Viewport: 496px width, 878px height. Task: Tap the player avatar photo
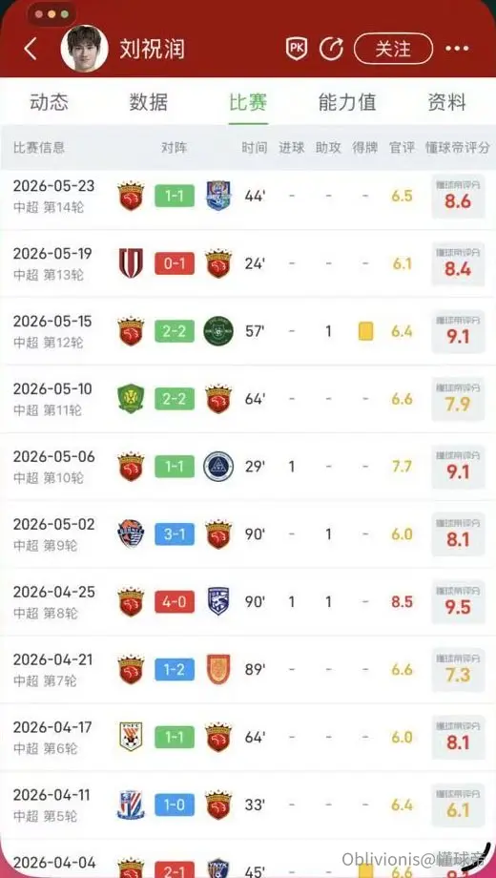(84, 48)
